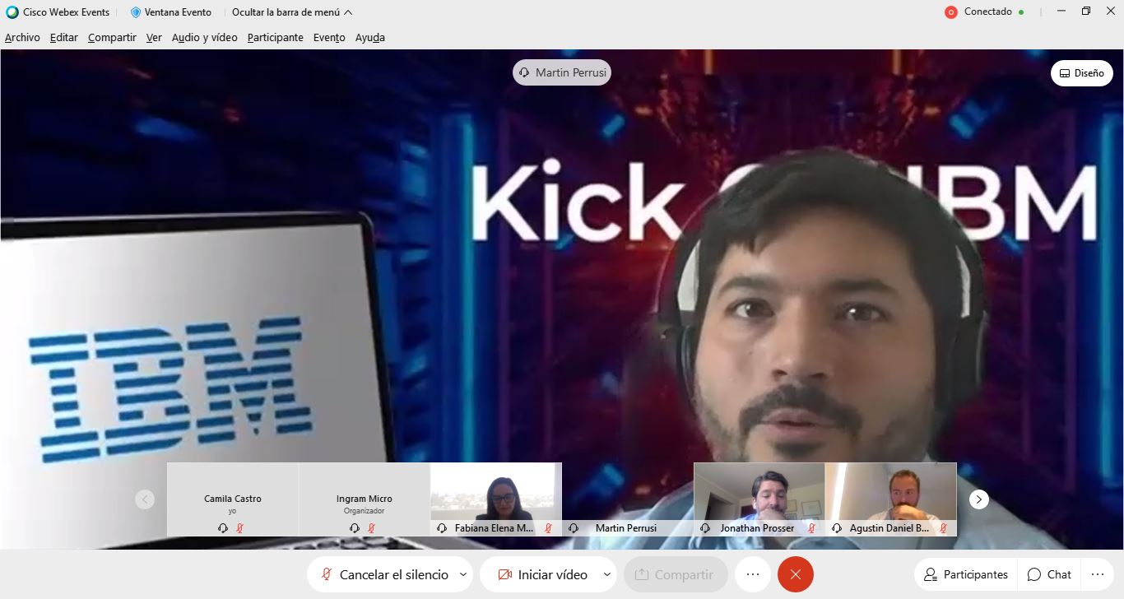1124x599 pixels.
Task: Open the Diseño layout options
Action: click(1081, 72)
